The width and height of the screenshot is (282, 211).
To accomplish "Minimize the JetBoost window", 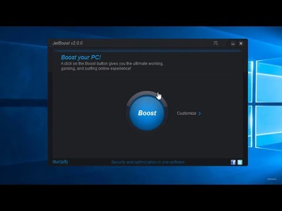I will [x=233, y=43].
